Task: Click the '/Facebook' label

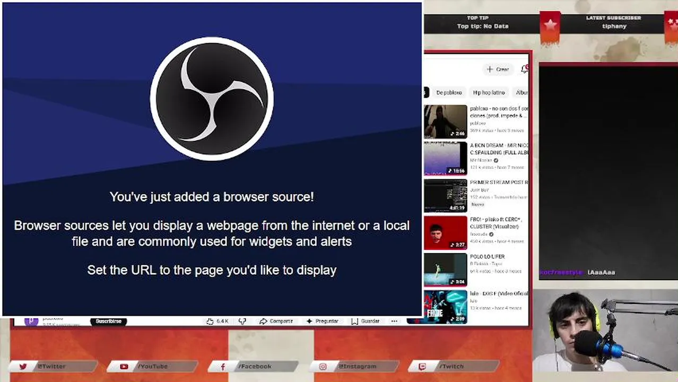Action: point(255,366)
